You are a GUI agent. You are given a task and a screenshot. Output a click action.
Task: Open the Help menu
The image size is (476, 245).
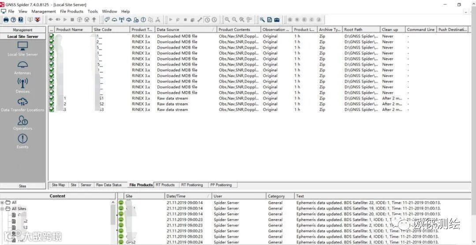click(x=125, y=11)
